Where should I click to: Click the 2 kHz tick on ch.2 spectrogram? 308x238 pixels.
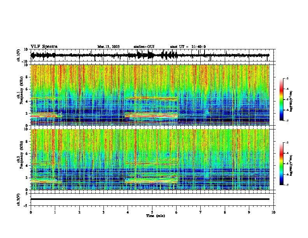[27, 178]
